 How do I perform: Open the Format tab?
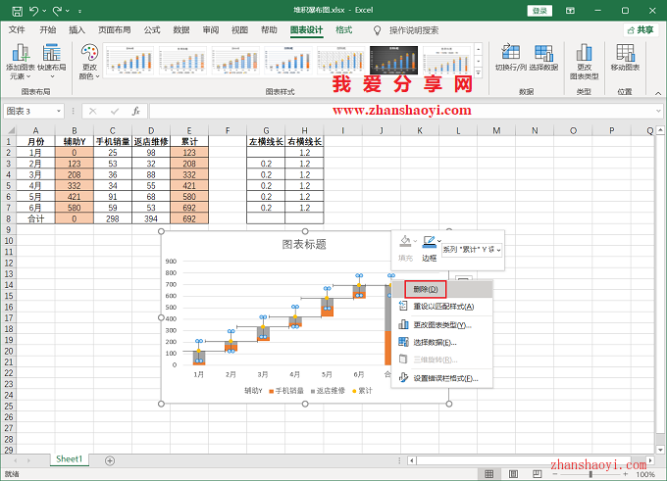tap(343, 29)
